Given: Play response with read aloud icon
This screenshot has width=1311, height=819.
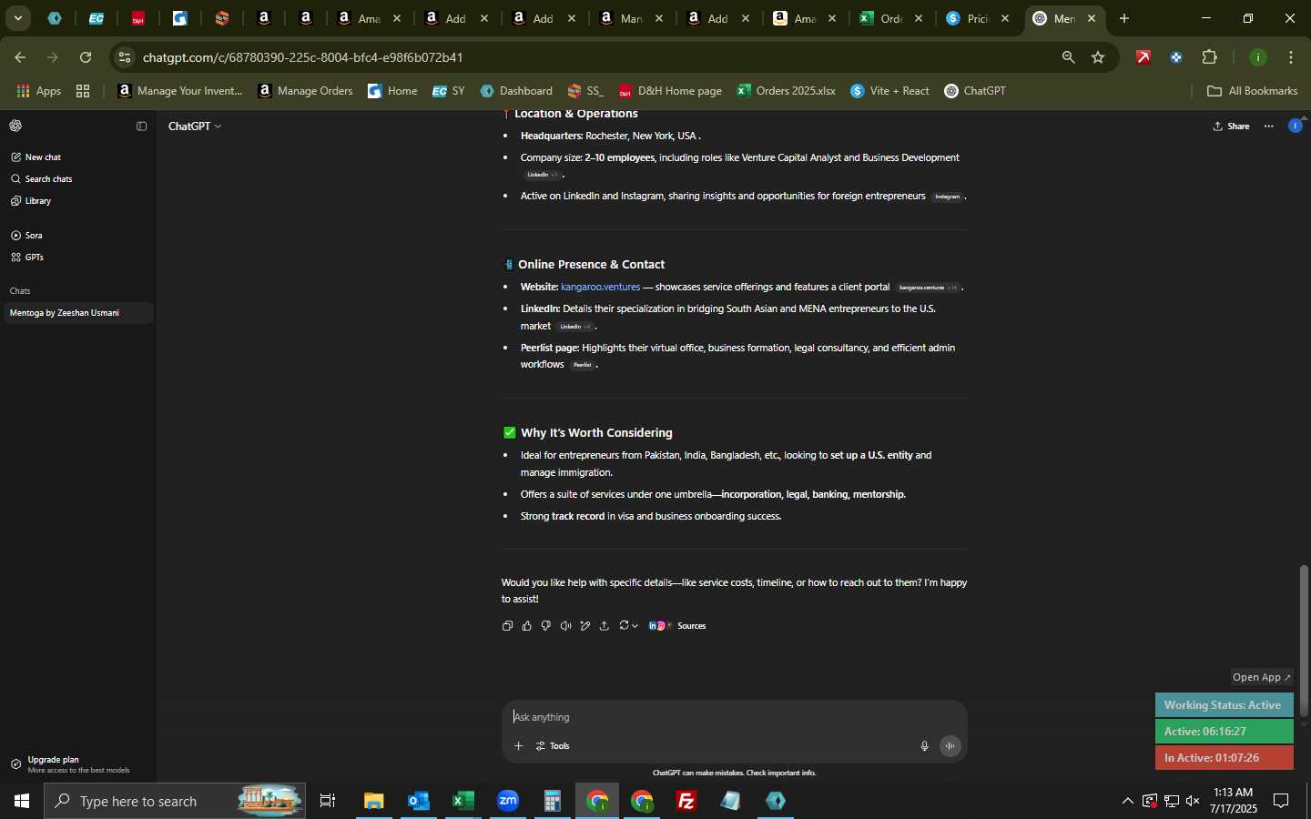Looking at the screenshot, I should [566, 626].
